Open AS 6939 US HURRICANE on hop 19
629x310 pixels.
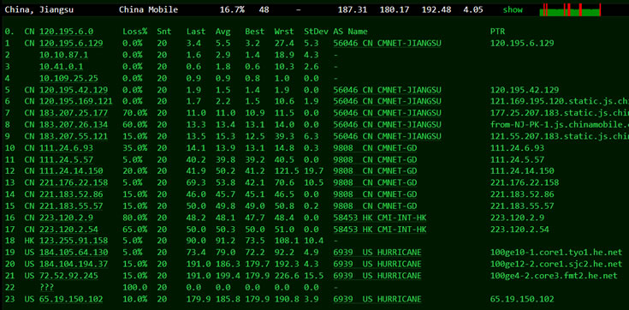(x=377, y=253)
